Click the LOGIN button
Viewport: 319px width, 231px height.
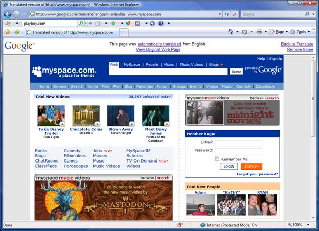(x=229, y=167)
